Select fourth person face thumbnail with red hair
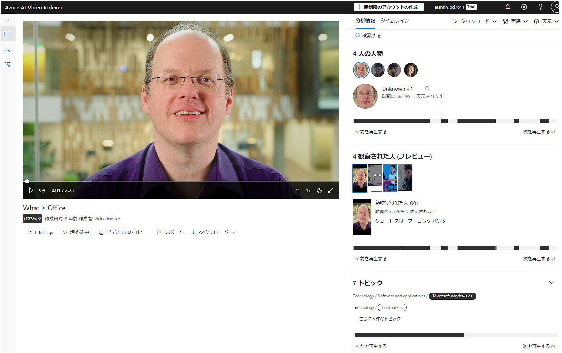This screenshot has width=562, height=353. coord(411,70)
